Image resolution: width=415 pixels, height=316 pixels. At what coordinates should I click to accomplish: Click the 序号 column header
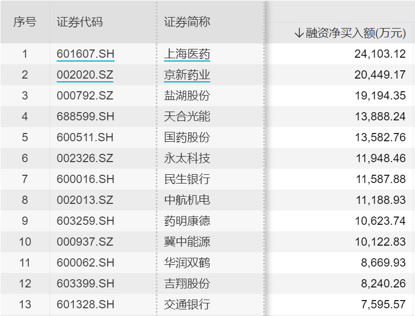click(25, 22)
